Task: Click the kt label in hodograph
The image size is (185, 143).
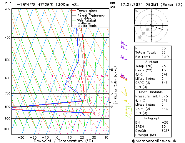Action: coord(137,11)
